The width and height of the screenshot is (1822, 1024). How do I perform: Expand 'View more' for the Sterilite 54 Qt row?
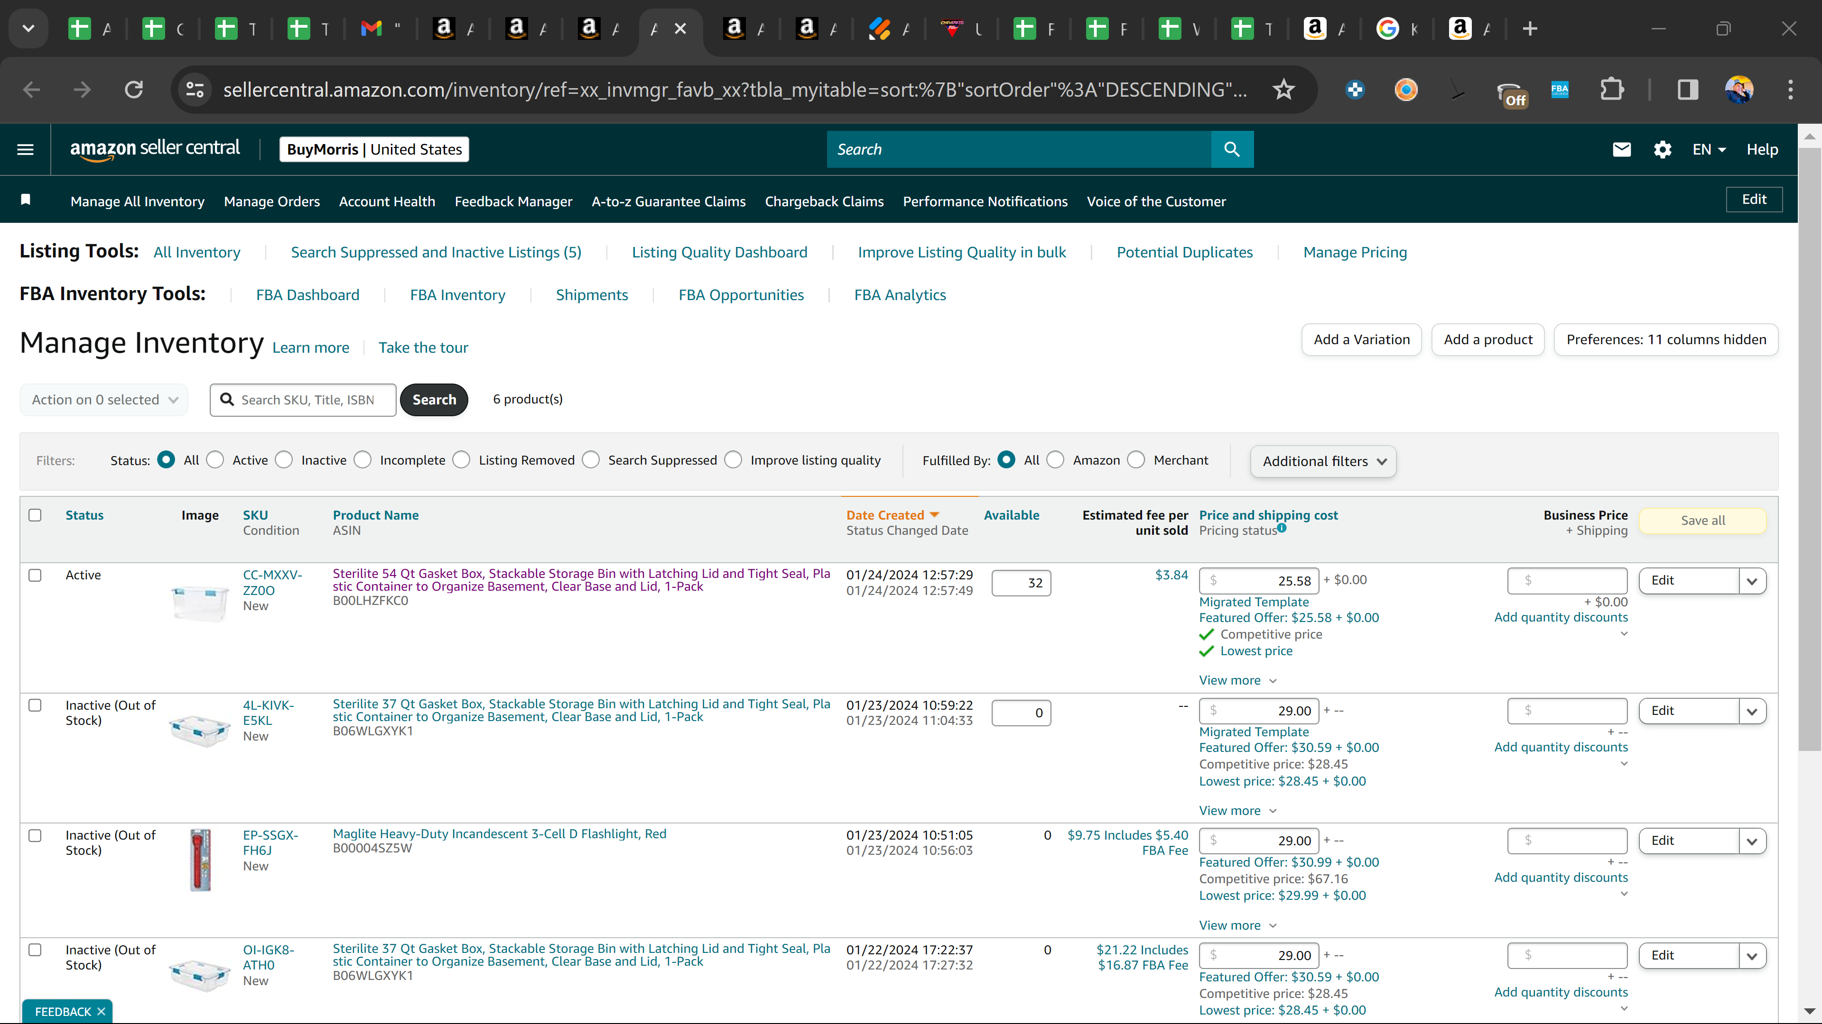[x=1238, y=680]
